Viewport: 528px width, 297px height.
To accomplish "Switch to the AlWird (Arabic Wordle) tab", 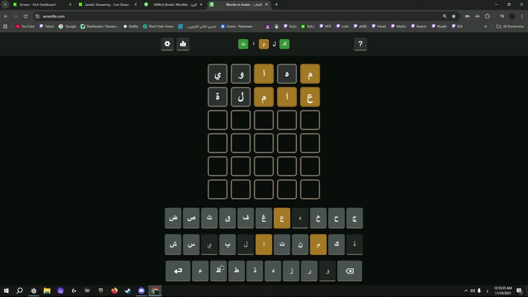I will [174, 5].
